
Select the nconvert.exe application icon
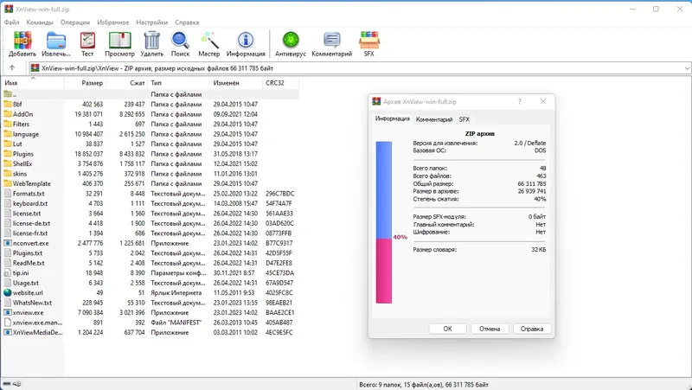pos(8,243)
